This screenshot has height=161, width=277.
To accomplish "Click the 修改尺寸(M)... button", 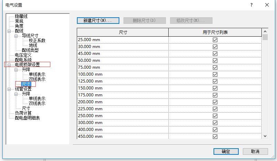I will 191,20.
